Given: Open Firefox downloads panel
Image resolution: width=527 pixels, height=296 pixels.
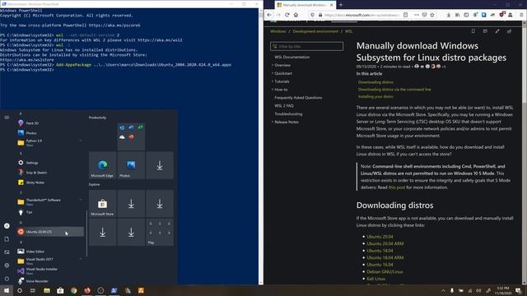Looking at the screenshot, I should (448, 15).
